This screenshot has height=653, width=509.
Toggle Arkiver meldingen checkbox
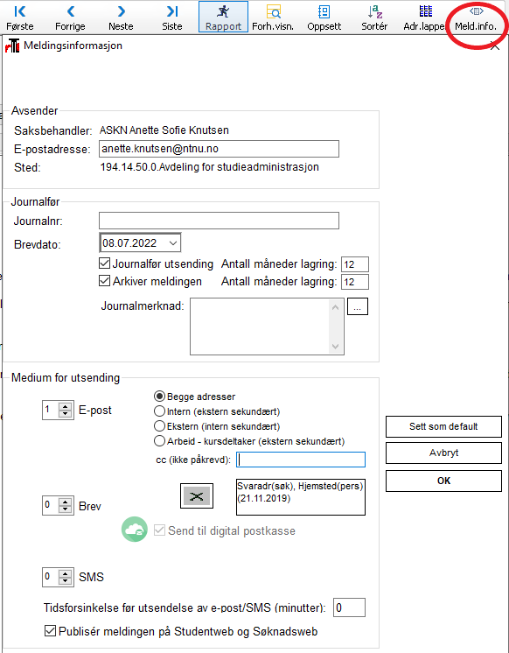(x=104, y=281)
